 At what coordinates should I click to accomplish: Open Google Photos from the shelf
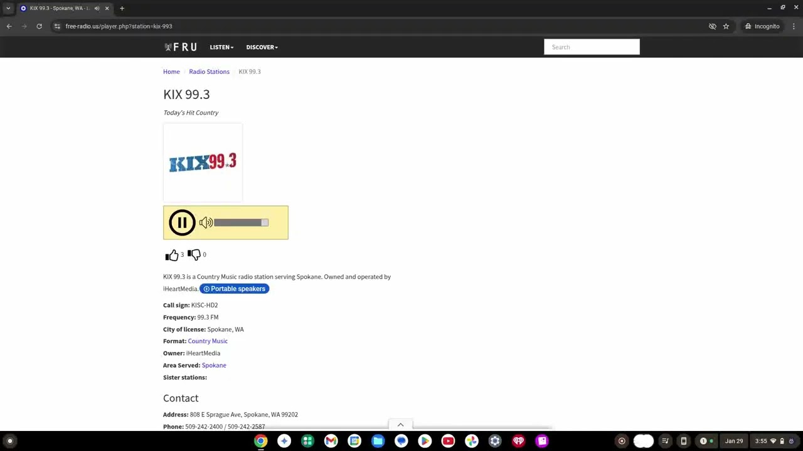click(471, 441)
